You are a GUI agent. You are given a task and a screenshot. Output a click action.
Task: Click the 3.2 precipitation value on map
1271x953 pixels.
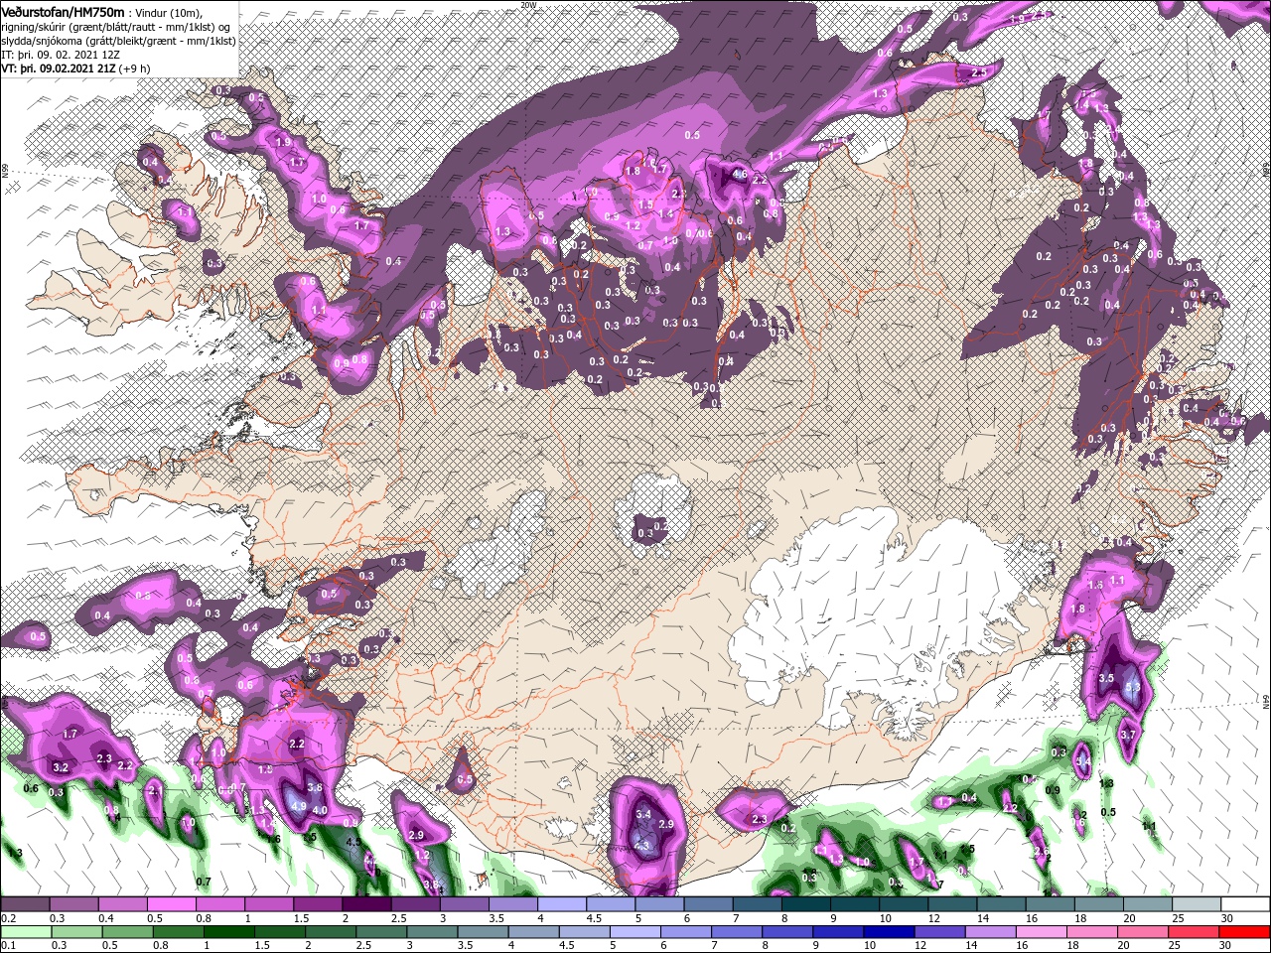pos(60,767)
